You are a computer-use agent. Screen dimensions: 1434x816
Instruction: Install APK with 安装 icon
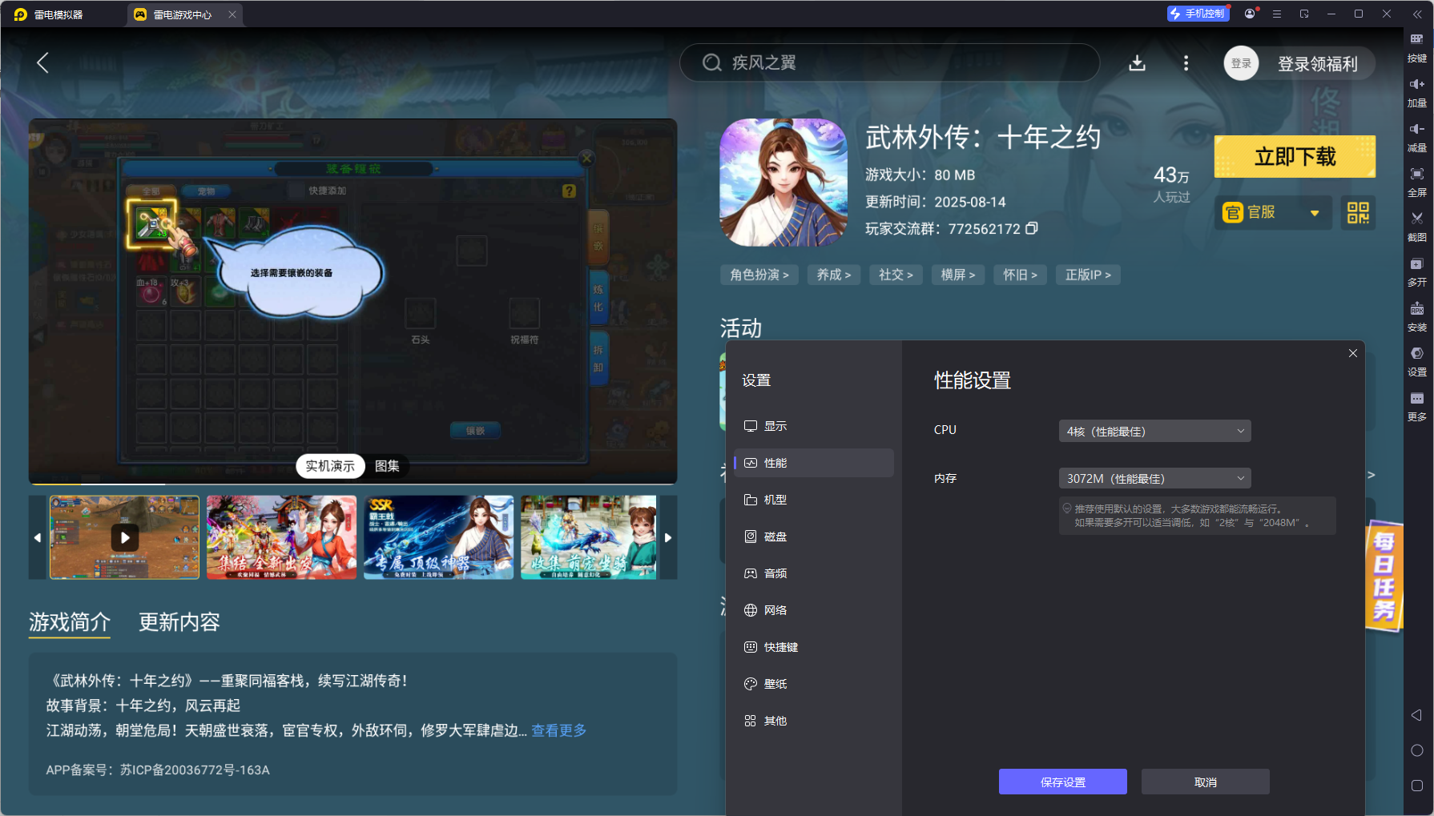[x=1416, y=316]
